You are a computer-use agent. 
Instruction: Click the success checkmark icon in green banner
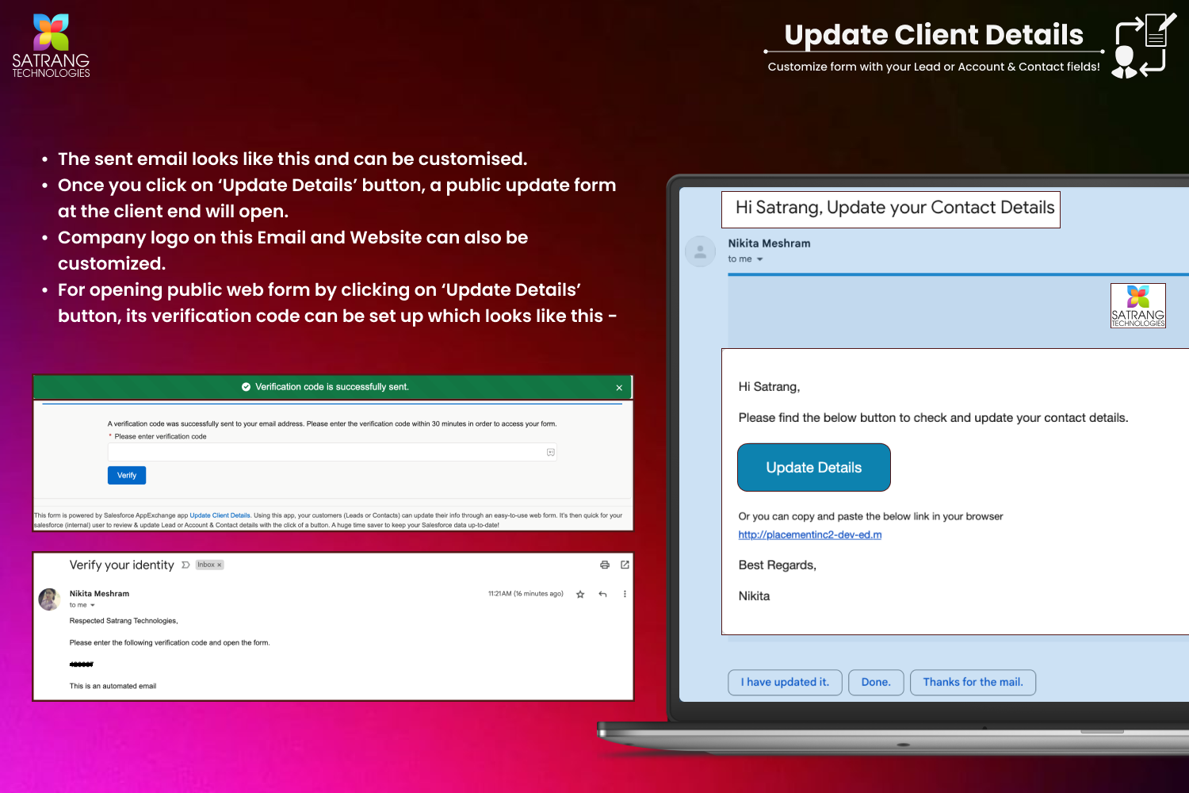tap(246, 387)
